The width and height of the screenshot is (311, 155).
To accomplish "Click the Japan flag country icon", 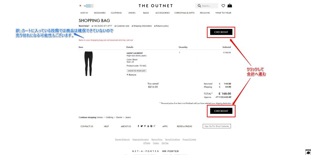I will [80, 6].
